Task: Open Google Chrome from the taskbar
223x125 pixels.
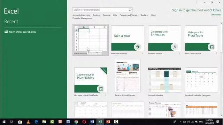Action: (x=76, y=122)
